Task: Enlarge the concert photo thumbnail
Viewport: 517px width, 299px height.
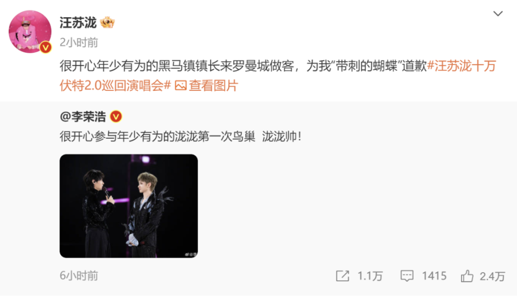Action: point(129,206)
